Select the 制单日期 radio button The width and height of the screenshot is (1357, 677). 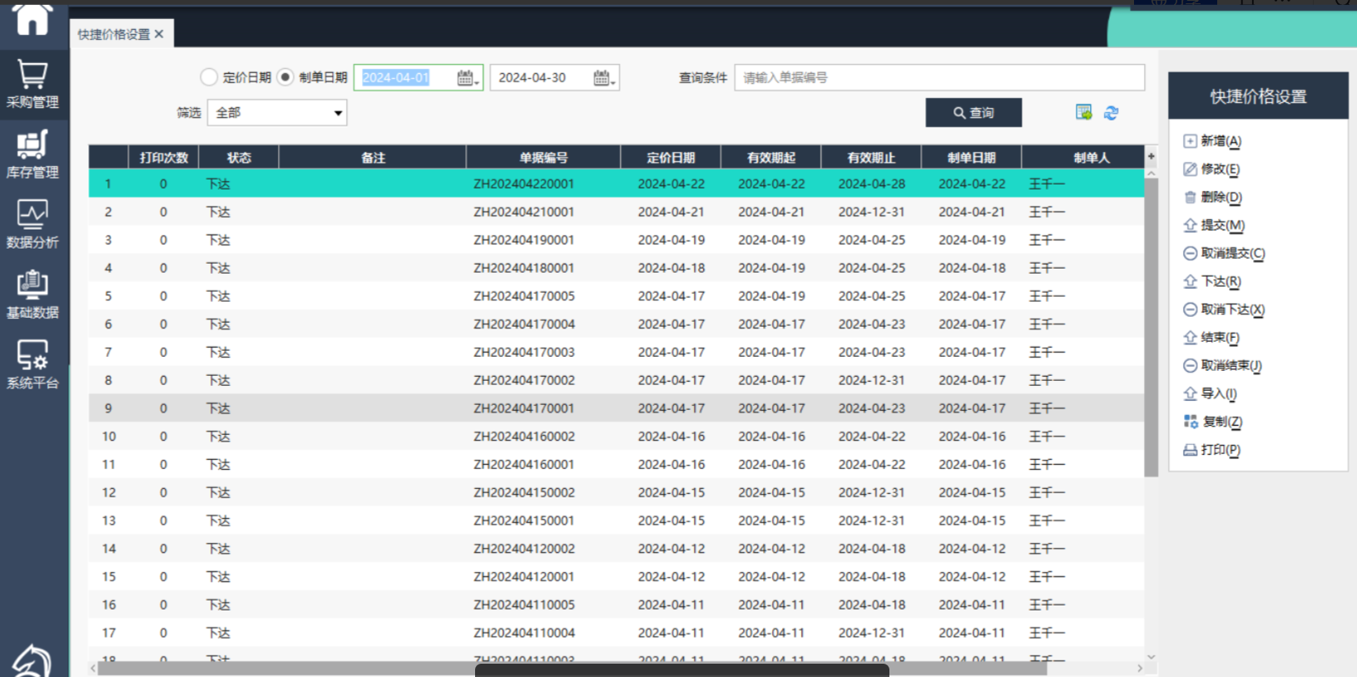pyautogui.click(x=285, y=77)
